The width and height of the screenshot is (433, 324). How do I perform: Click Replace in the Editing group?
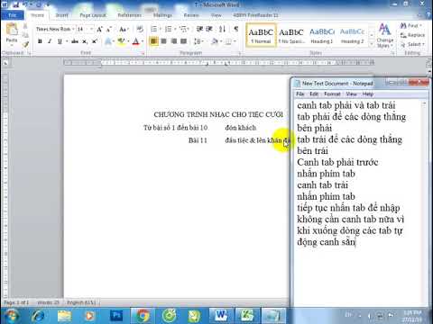(x=412, y=35)
